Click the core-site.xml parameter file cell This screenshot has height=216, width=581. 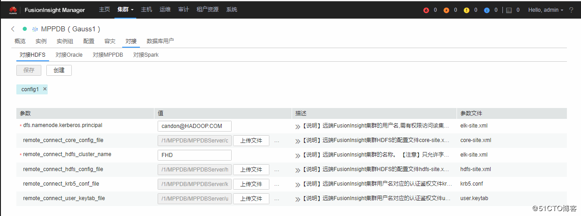tap(476, 140)
